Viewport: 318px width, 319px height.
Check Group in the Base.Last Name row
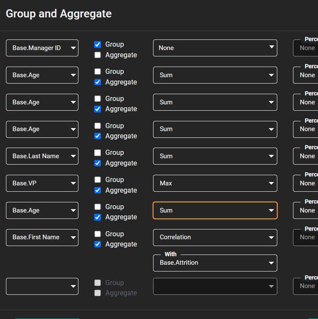pos(98,153)
